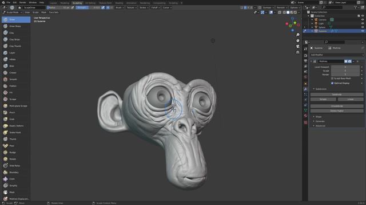
Task: Select the Crease brush
Action: 16,72
